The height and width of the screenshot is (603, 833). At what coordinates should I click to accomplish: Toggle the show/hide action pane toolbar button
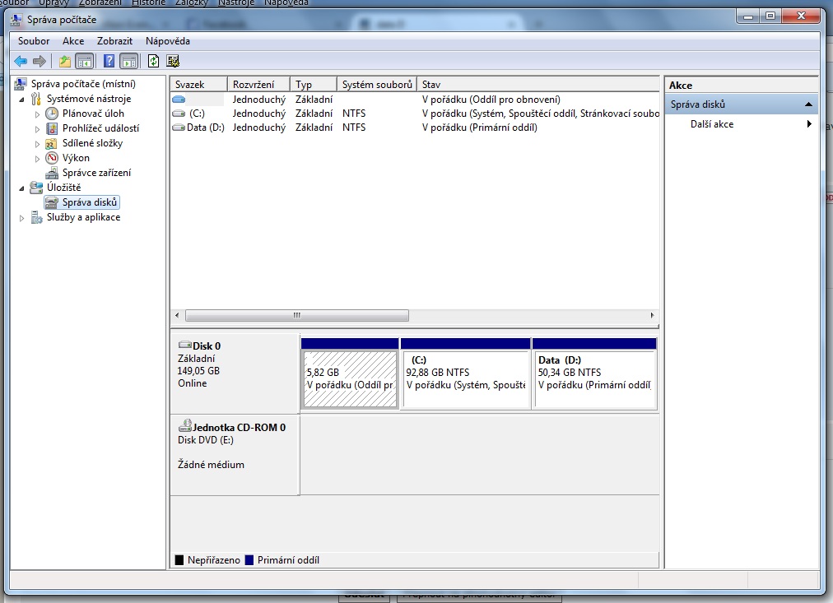point(128,61)
